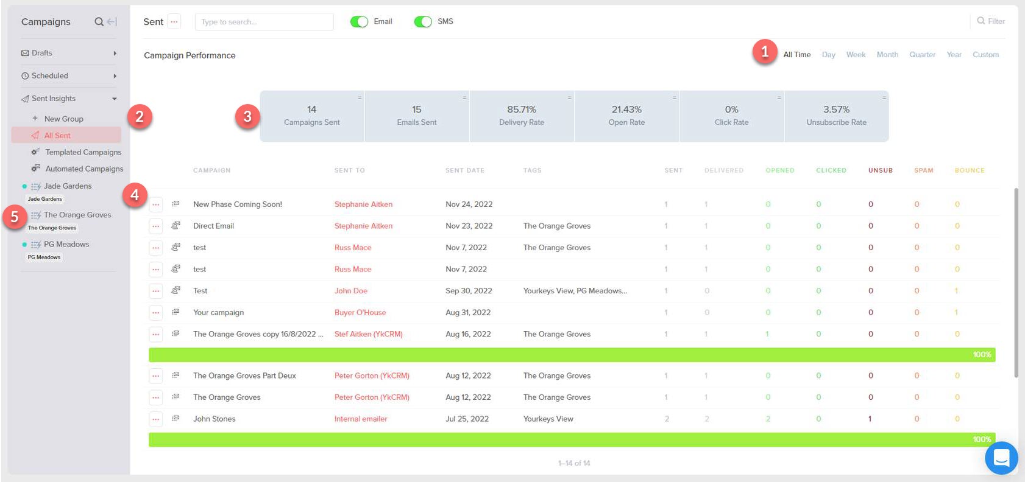The width and height of the screenshot is (1025, 482).
Task: Click the UNSUB column header
Action: (x=881, y=170)
